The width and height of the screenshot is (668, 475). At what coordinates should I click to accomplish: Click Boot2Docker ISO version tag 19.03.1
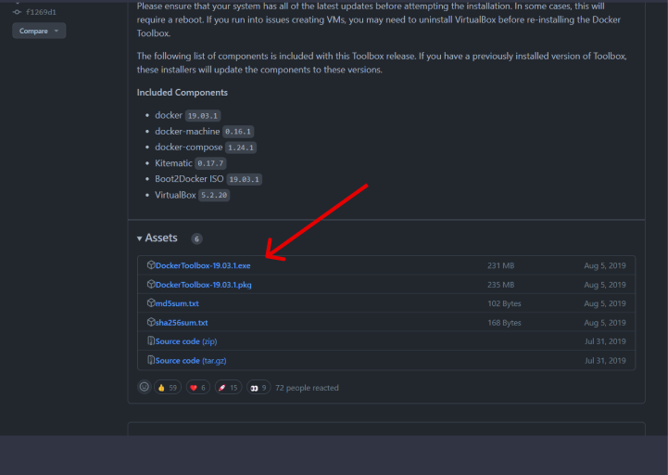[244, 179]
